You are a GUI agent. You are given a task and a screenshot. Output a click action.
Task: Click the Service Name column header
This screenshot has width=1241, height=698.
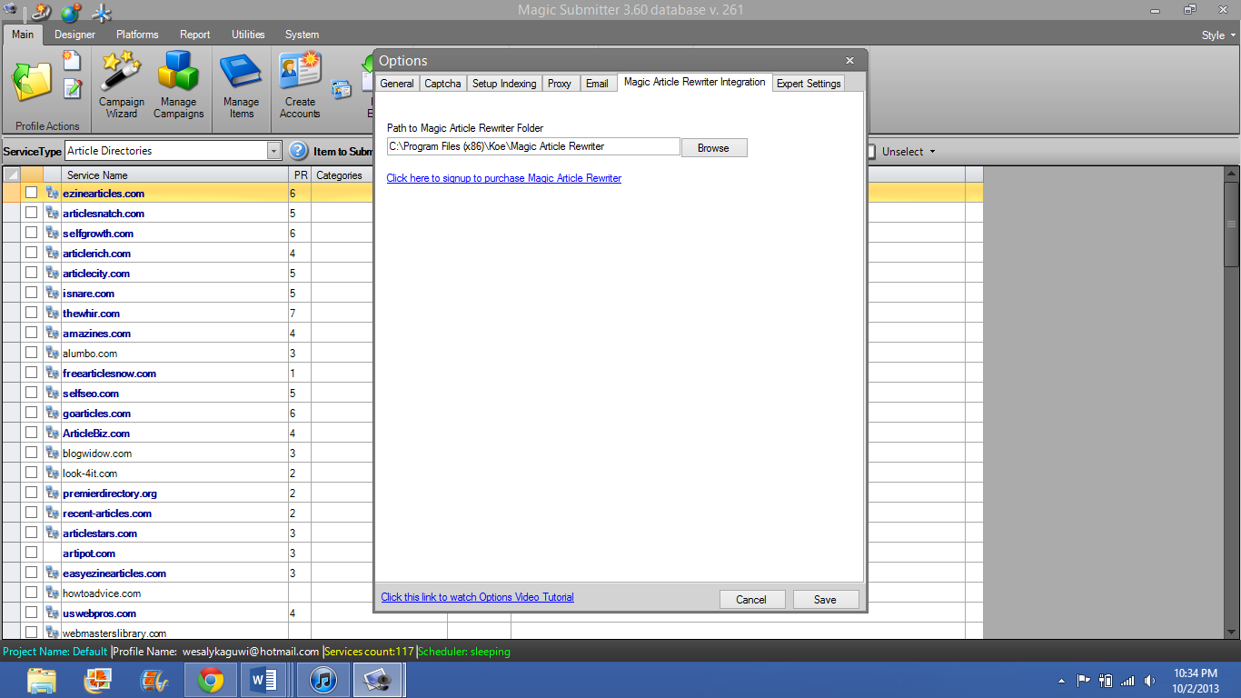click(x=174, y=174)
